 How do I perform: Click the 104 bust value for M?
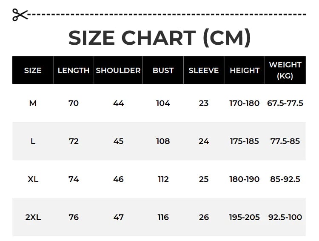[163, 103]
